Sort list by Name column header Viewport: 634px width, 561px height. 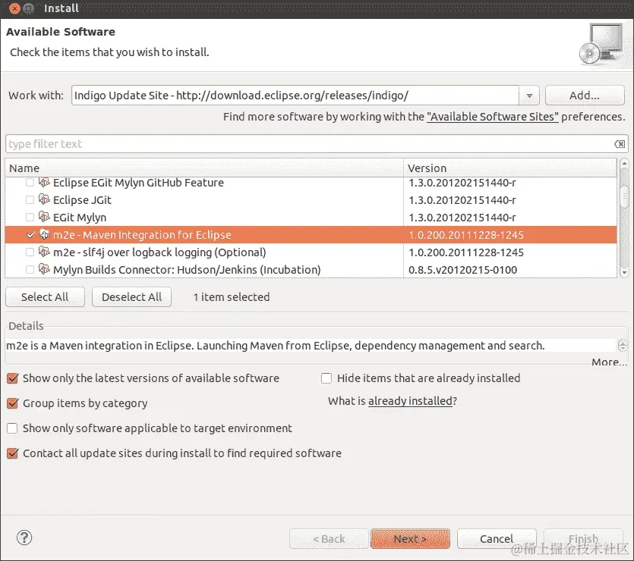click(x=204, y=168)
